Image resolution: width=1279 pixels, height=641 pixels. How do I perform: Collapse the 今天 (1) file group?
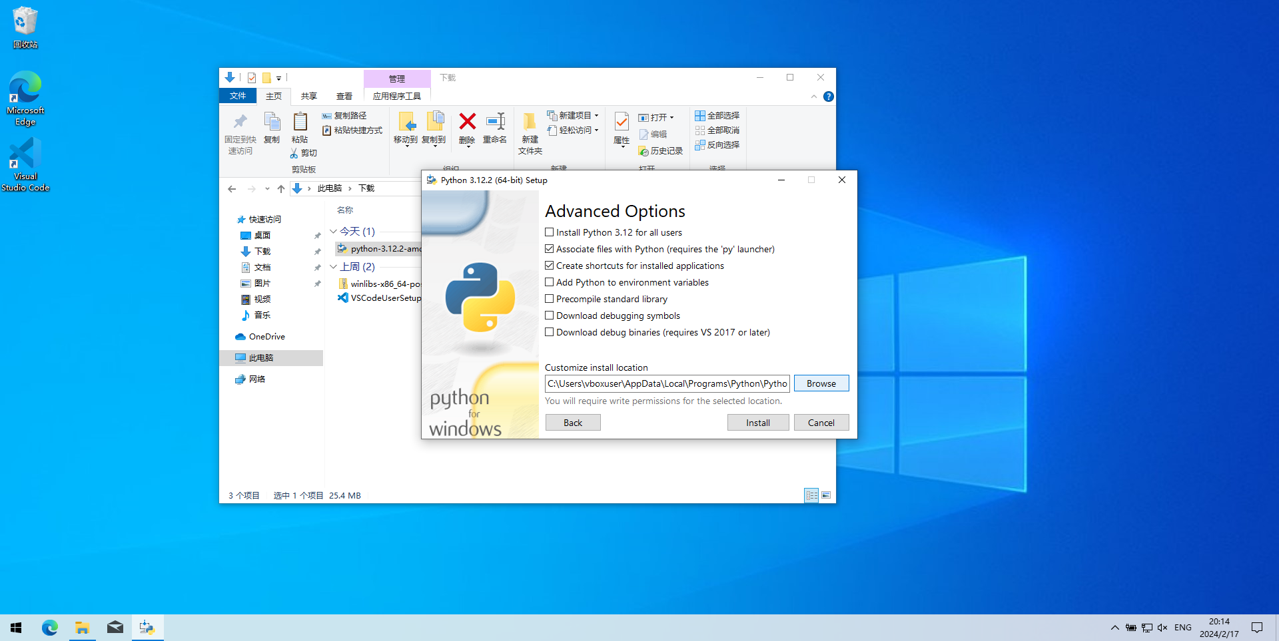coord(333,232)
